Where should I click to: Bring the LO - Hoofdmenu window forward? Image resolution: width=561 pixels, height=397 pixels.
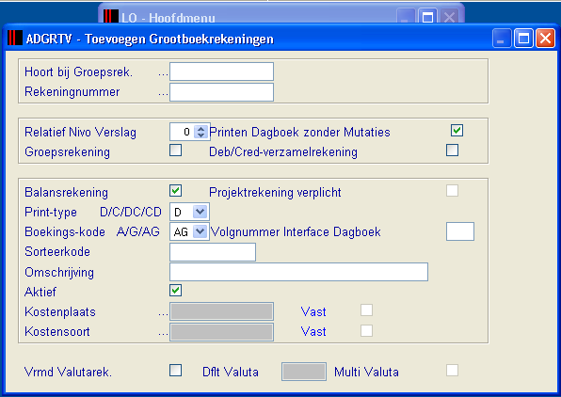tap(168, 17)
